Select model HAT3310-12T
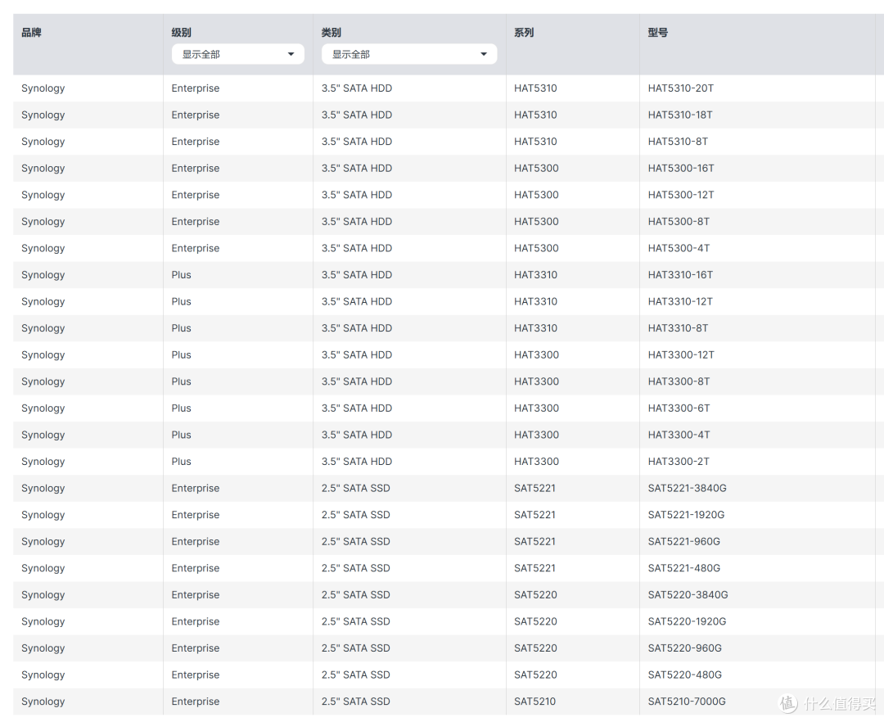Viewport: 884px width, 722px height. (x=680, y=301)
